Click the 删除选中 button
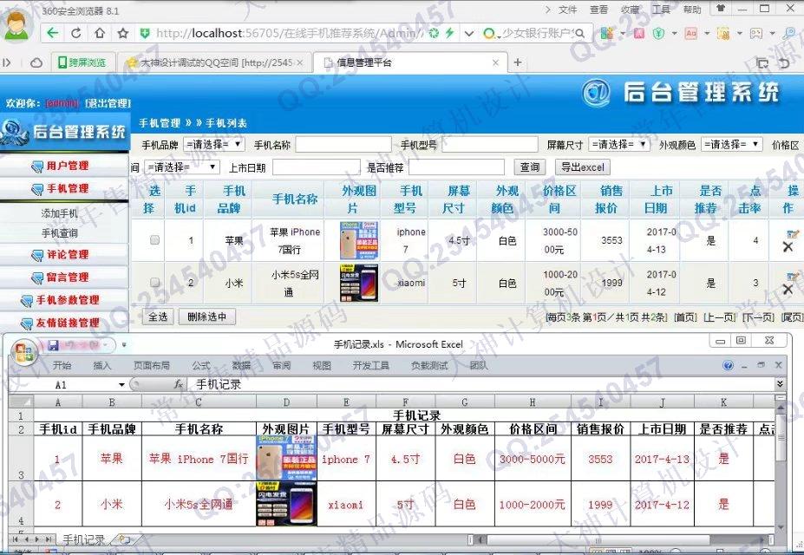Screen dimensions: 804x555 tap(206, 317)
